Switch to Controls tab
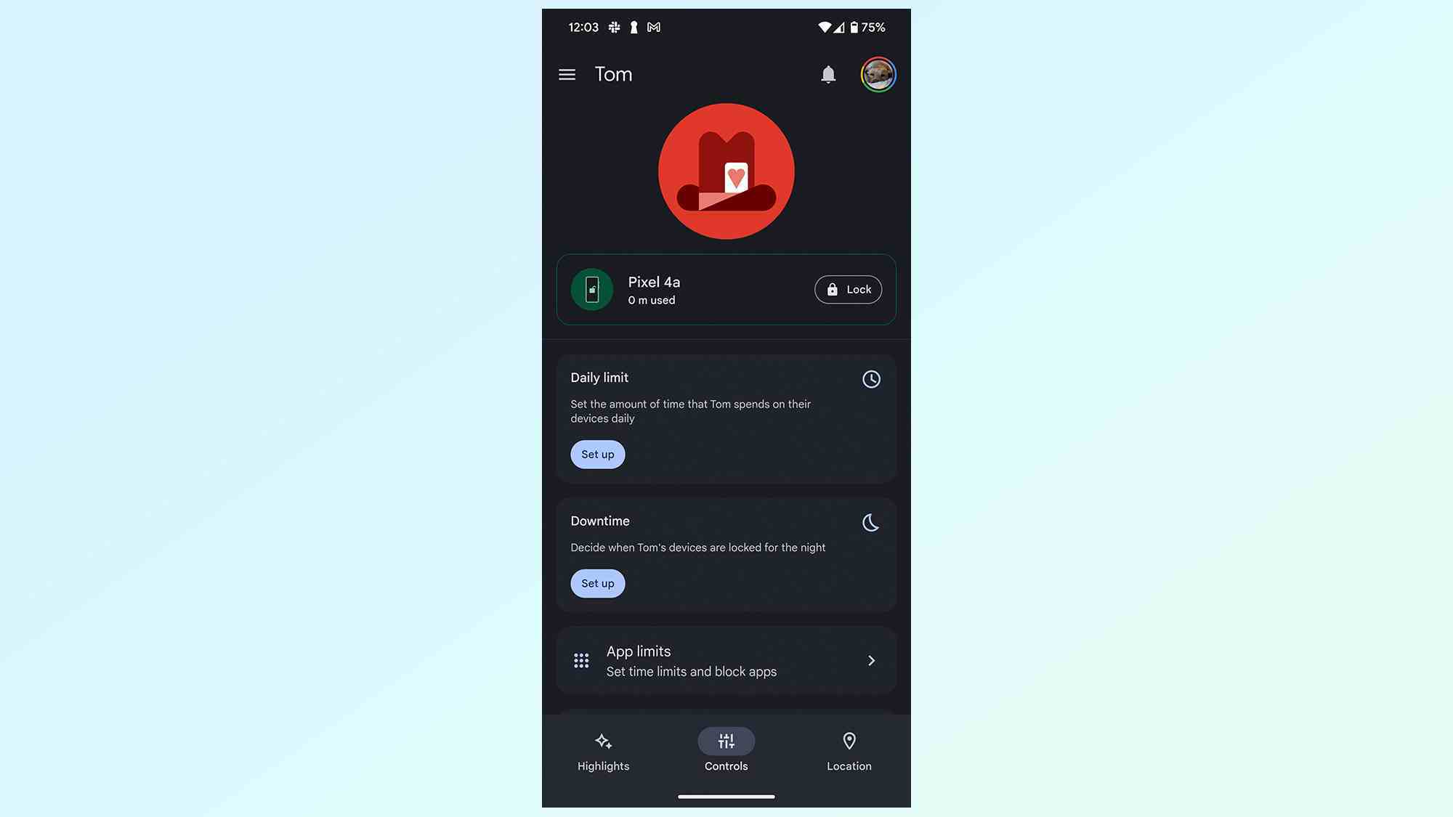 (x=726, y=751)
